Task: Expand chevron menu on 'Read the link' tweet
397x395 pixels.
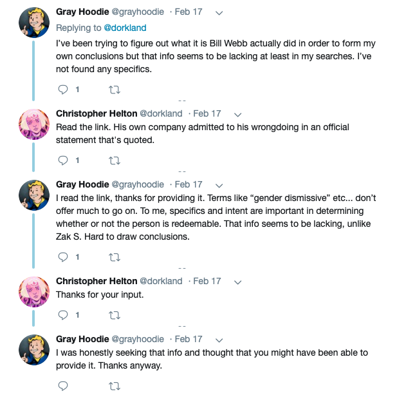Action: pyautogui.click(x=237, y=115)
